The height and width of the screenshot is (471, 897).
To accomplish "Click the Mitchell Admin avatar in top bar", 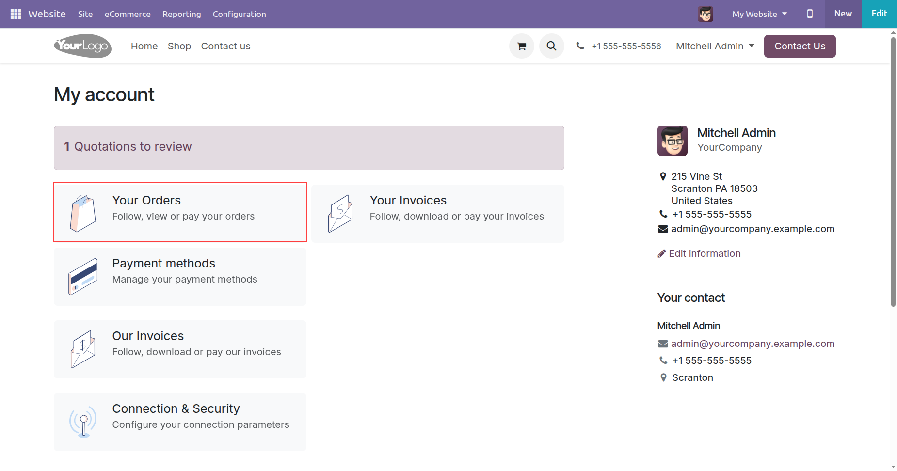I will pyautogui.click(x=705, y=14).
